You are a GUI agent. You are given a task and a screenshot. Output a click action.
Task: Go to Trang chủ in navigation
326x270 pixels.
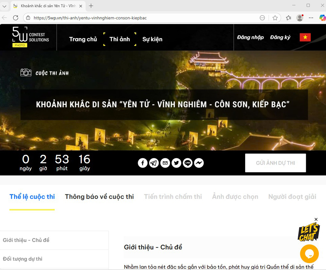click(83, 39)
